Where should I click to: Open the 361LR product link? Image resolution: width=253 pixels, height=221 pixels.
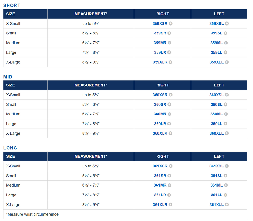160,195
